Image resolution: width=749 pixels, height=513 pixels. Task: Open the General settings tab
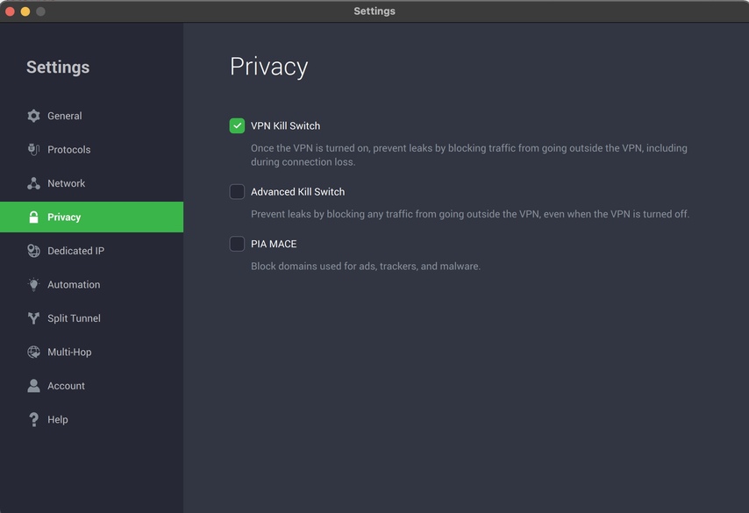click(x=65, y=116)
